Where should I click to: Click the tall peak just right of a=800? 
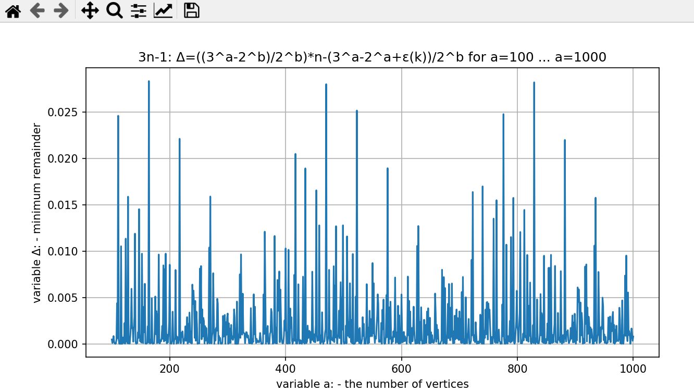click(x=534, y=83)
